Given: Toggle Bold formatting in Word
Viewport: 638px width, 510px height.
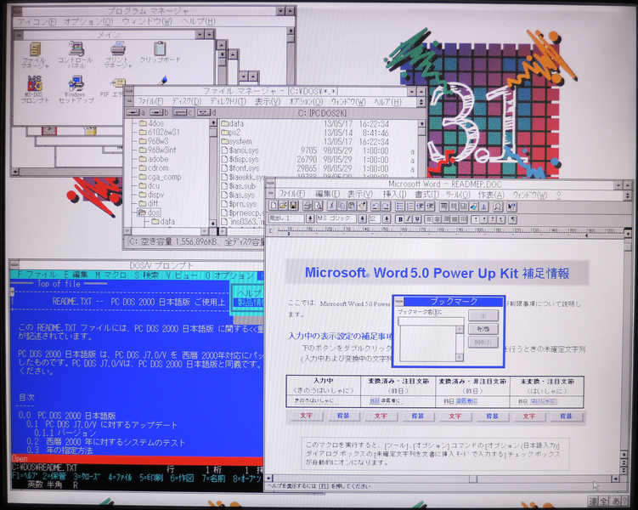Looking at the screenshot, I should (400, 219).
